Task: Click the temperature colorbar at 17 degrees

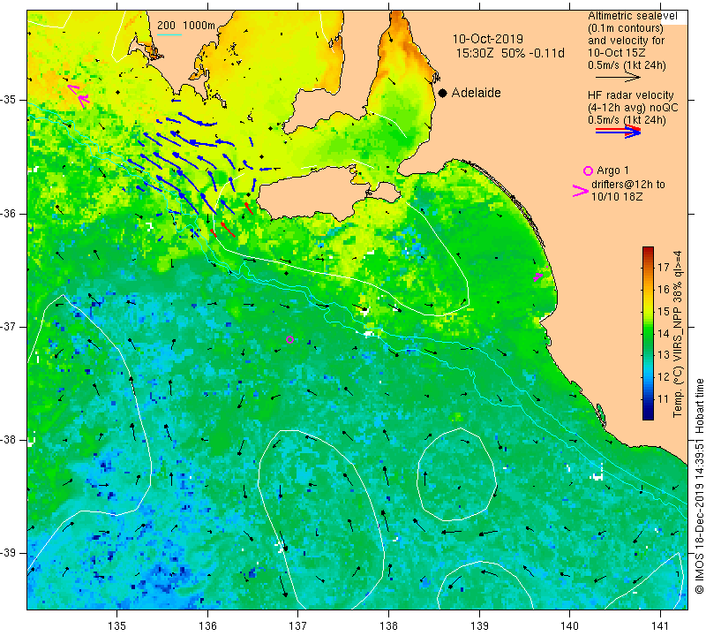Action: (648, 267)
